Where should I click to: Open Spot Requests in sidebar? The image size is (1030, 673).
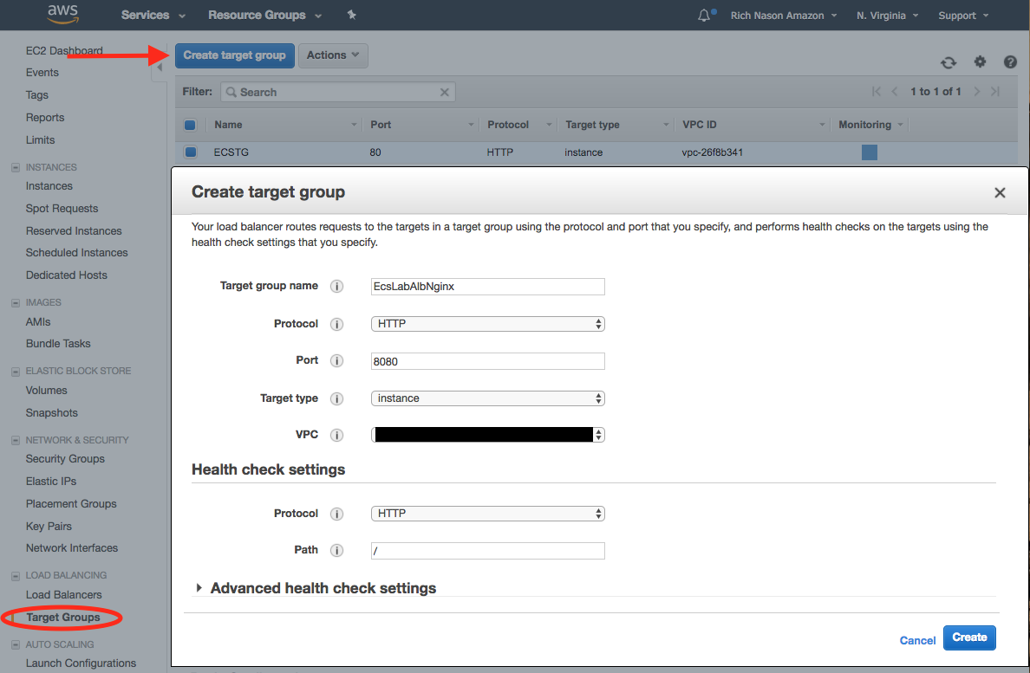(62, 209)
